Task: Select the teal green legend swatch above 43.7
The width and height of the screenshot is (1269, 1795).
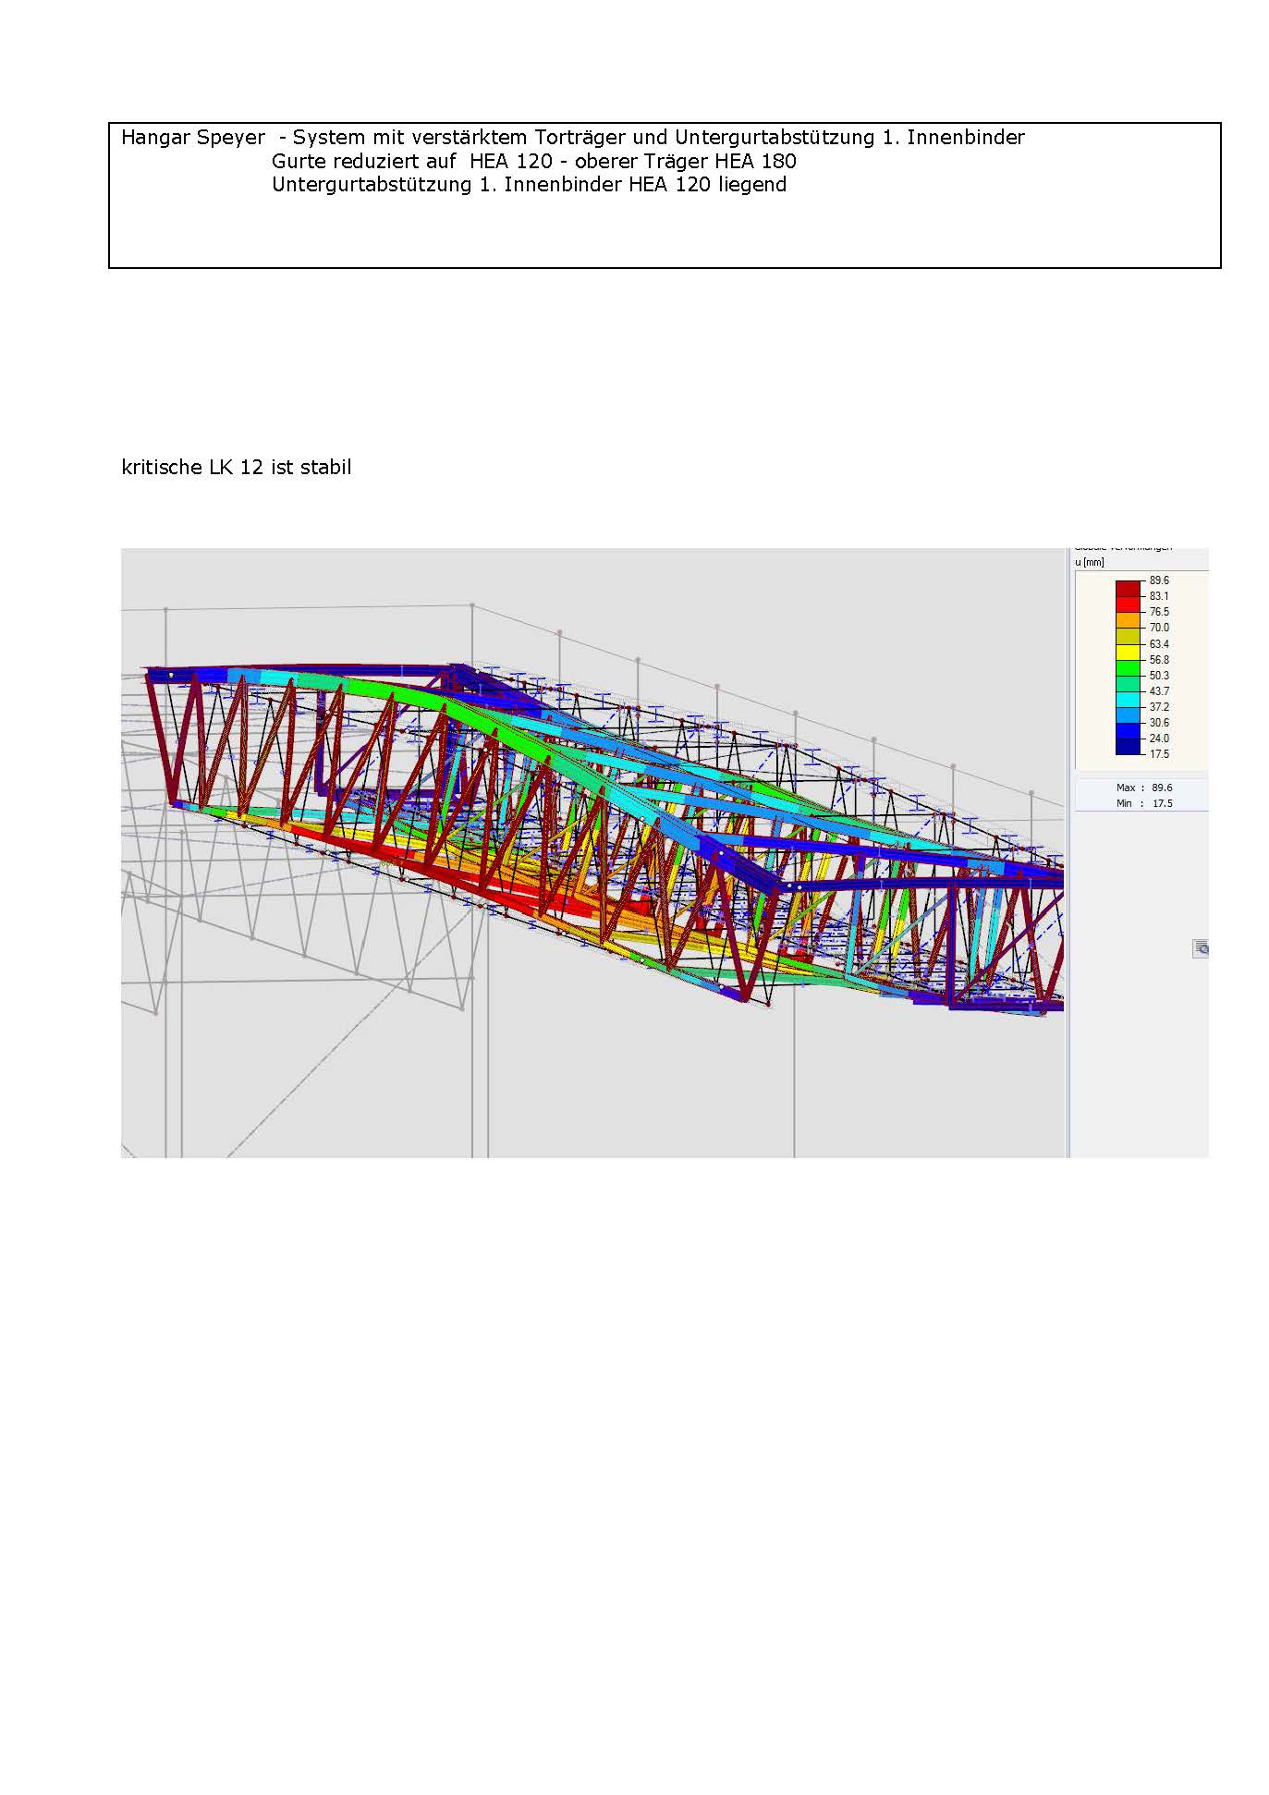Action: [1129, 683]
